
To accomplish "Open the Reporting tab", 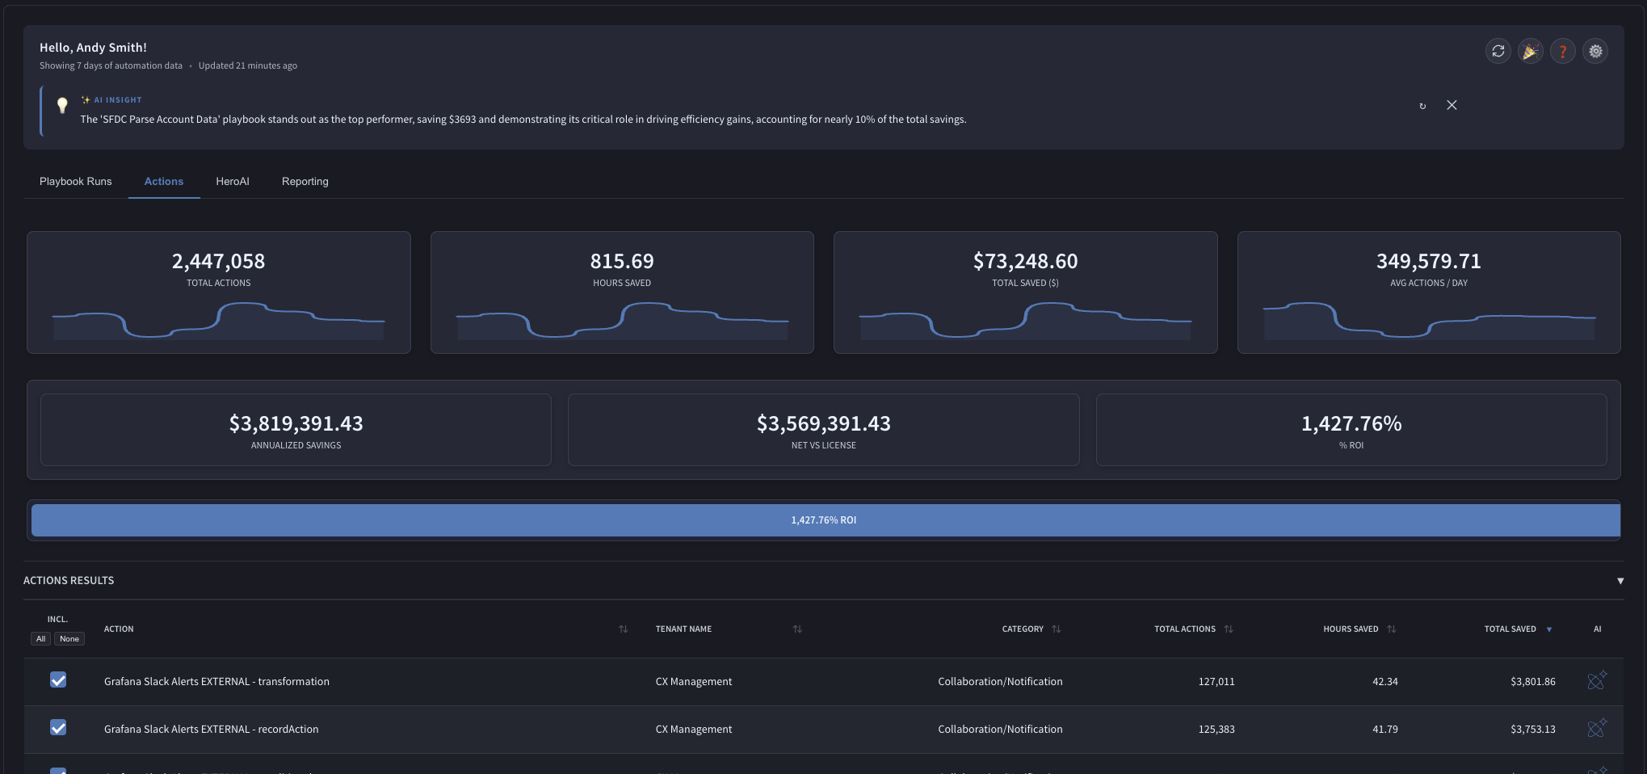I will [305, 181].
